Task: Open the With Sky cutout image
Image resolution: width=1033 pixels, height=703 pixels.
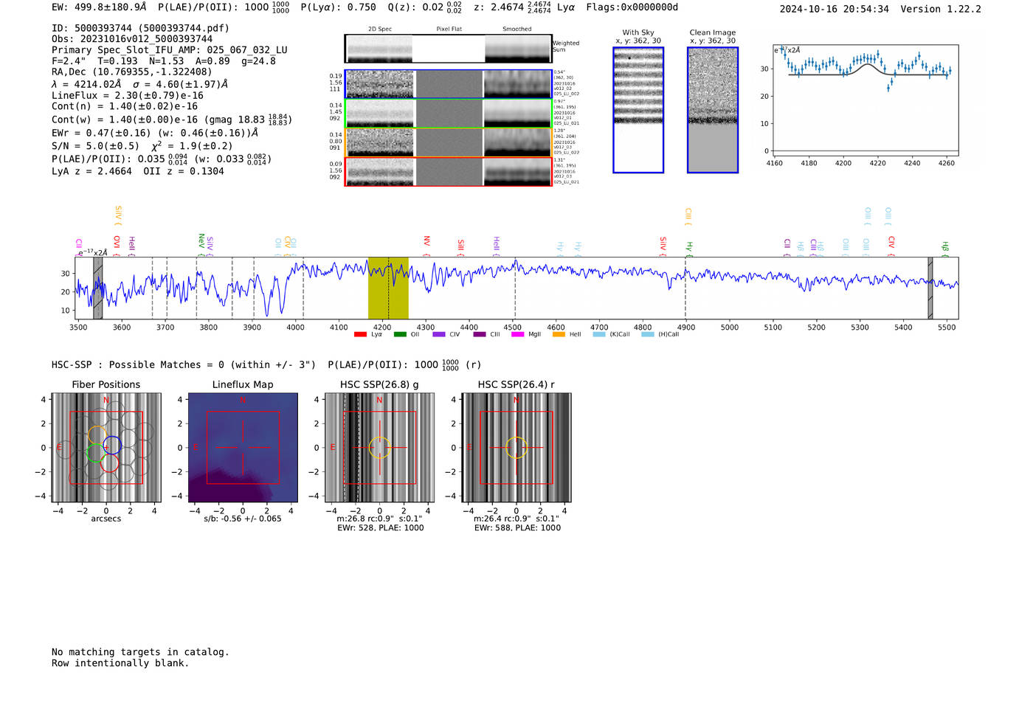Action: (638, 110)
